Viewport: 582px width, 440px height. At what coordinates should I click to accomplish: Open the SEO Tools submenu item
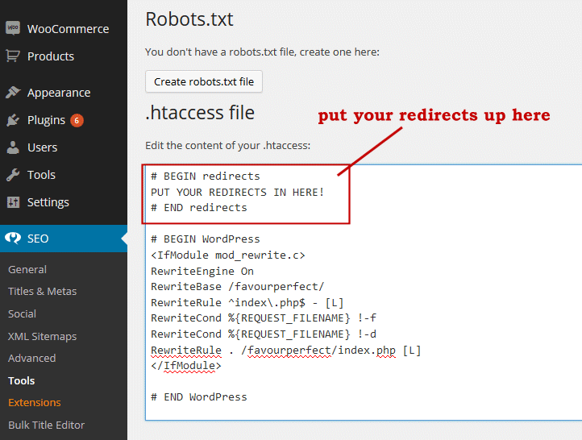coord(22,380)
